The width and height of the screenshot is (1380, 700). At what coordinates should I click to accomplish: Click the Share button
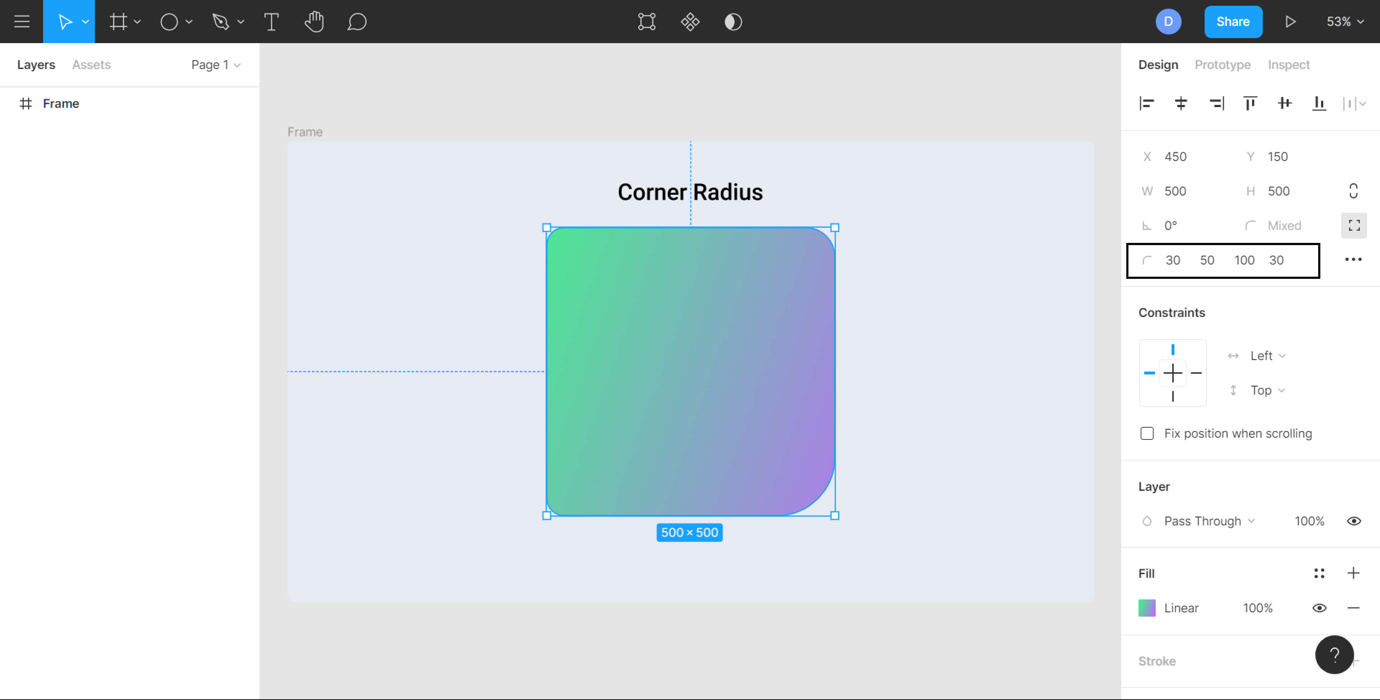pos(1233,22)
